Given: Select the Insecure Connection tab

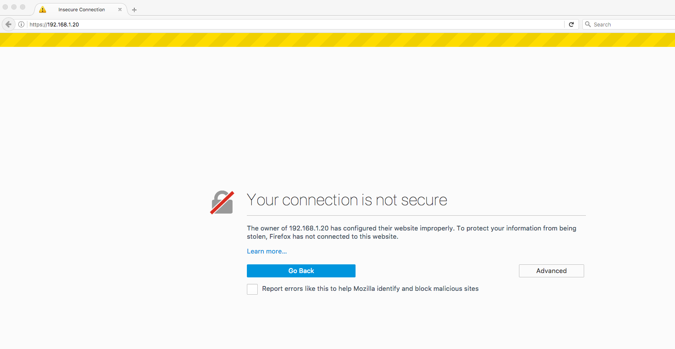Looking at the screenshot, I should (81, 10).
